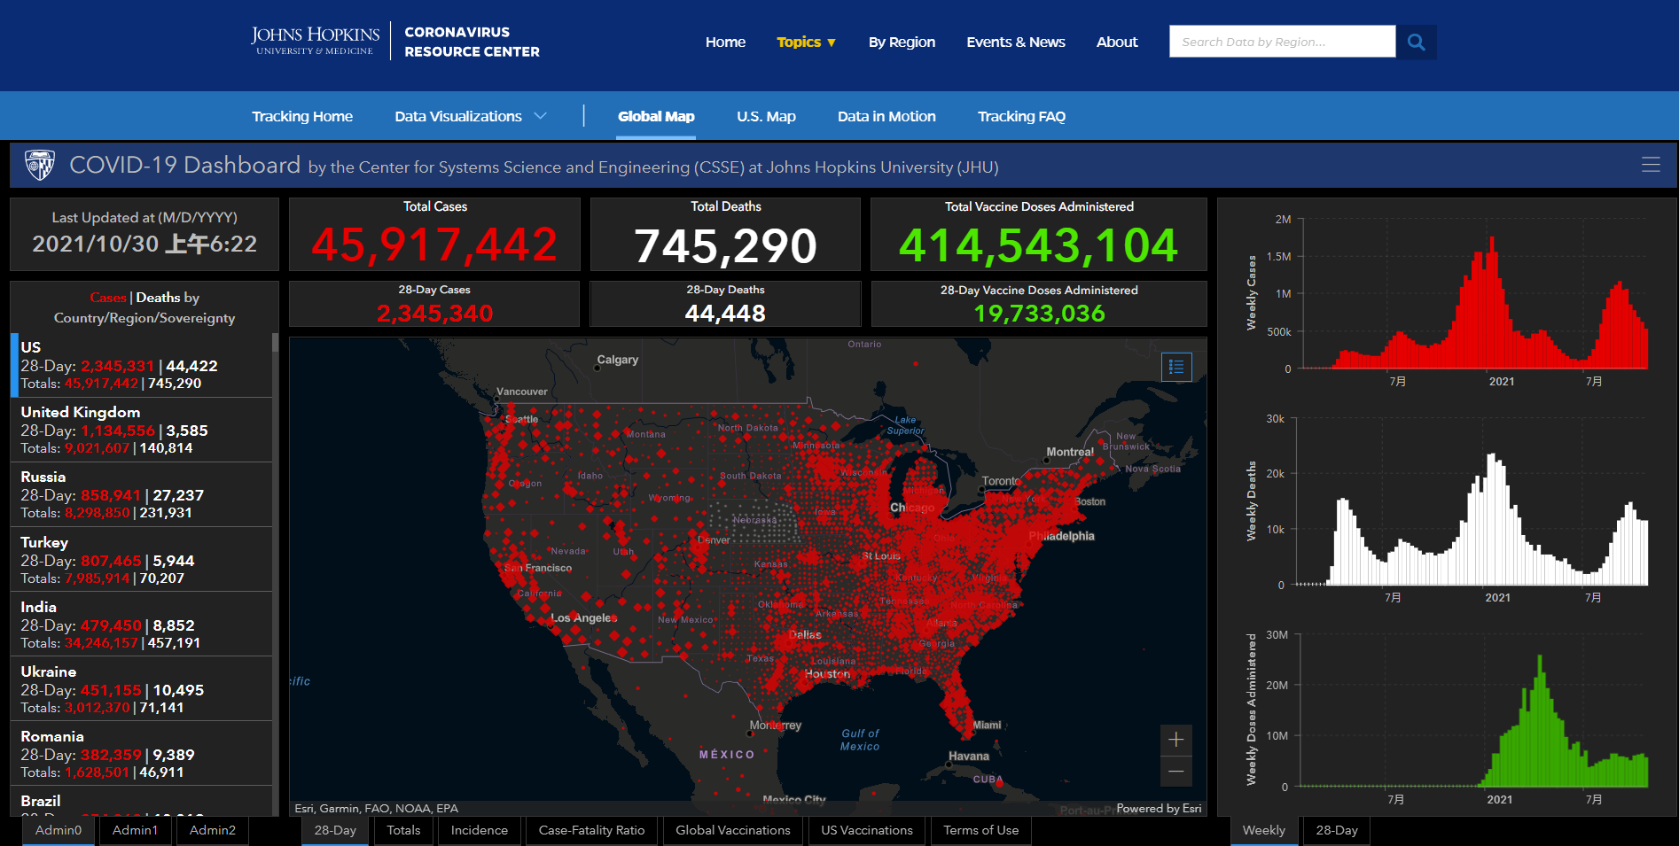This screenshot has width=1679, height=846.
Task: Click the JHU shield logo in dashboard header
Action: [x=40, y=165]
